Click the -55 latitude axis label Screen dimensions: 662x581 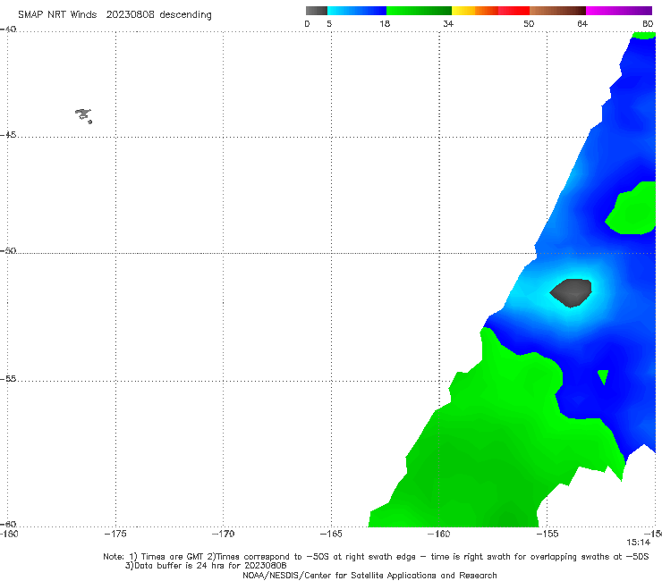(8, 378)
